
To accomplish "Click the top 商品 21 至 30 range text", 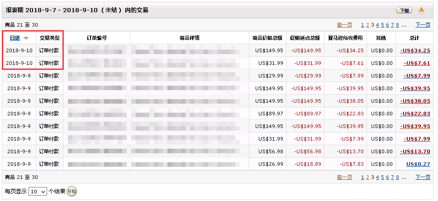I will pos(22,25).
